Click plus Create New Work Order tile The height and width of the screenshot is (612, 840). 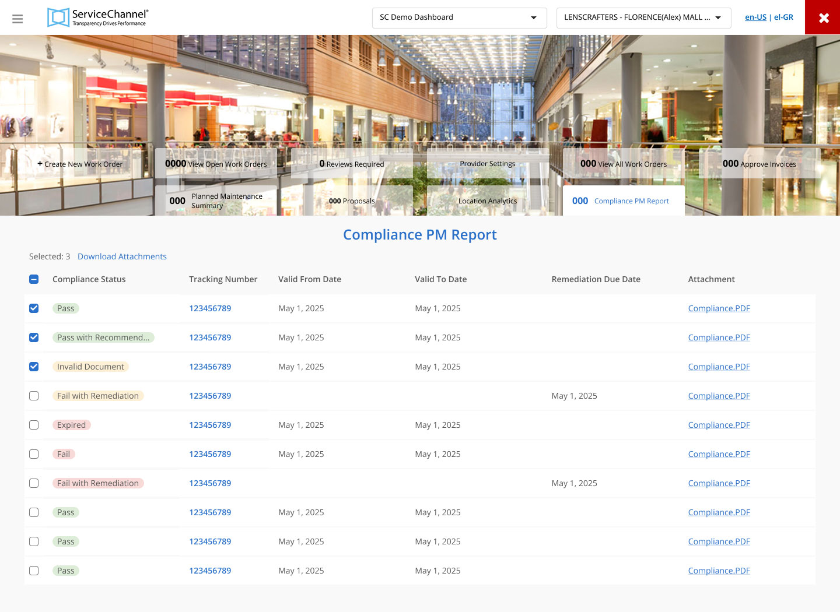(x=80, y=164)
